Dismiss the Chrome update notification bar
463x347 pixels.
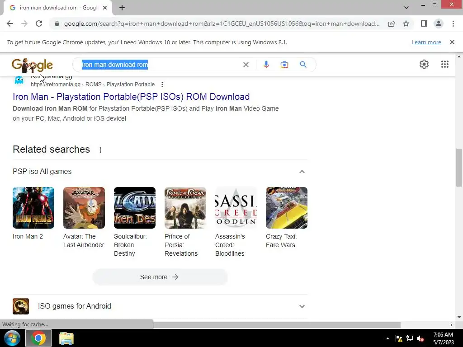(x=452, y=42)
